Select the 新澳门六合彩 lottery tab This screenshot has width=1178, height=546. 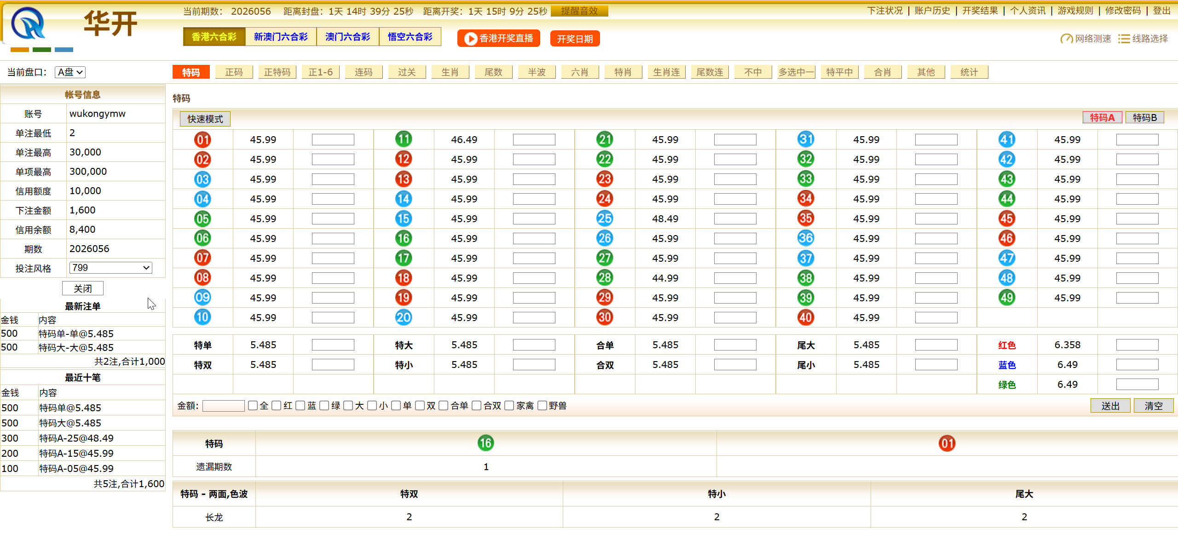pyautogui.click(x=281, y=37)
